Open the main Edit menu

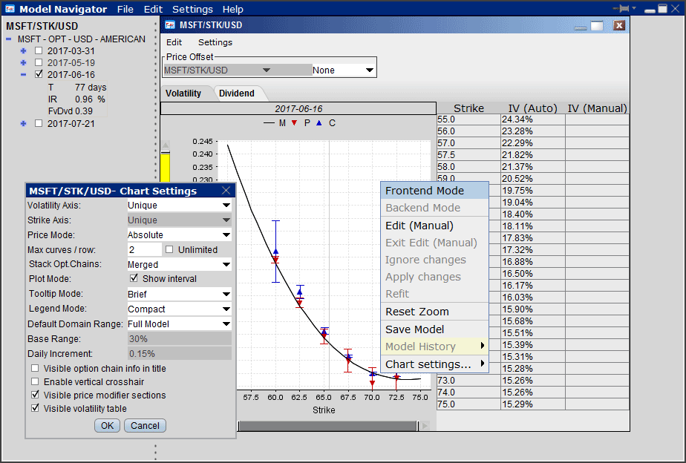point(153,9)
